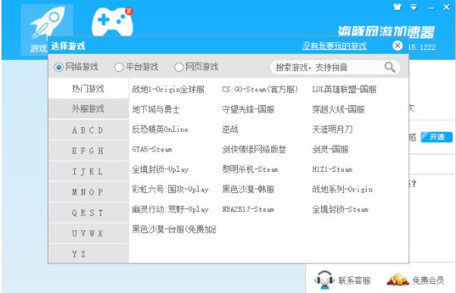This screenshot has height=293, width=456.
Task: Choose 地下城与勇士 game
Action: tap(156, 109)
